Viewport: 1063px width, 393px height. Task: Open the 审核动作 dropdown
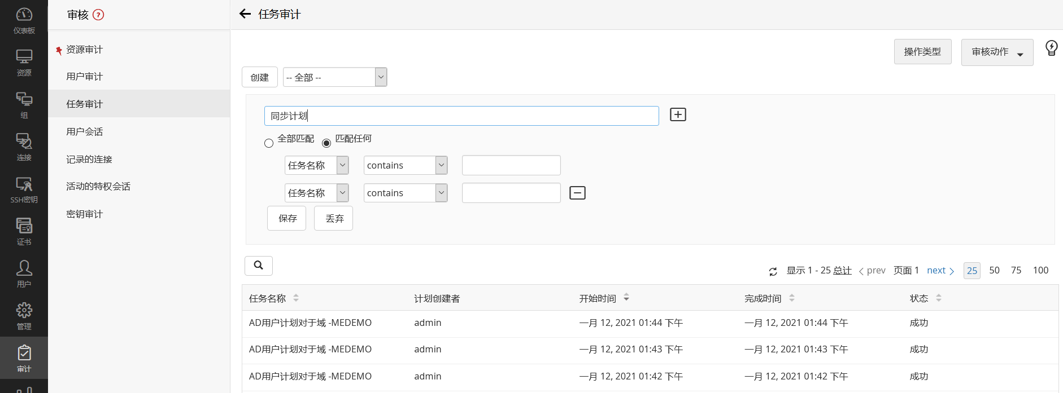[x=997, y=52]
